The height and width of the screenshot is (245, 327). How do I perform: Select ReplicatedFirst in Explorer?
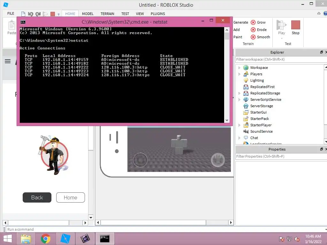tap(262, 87)
